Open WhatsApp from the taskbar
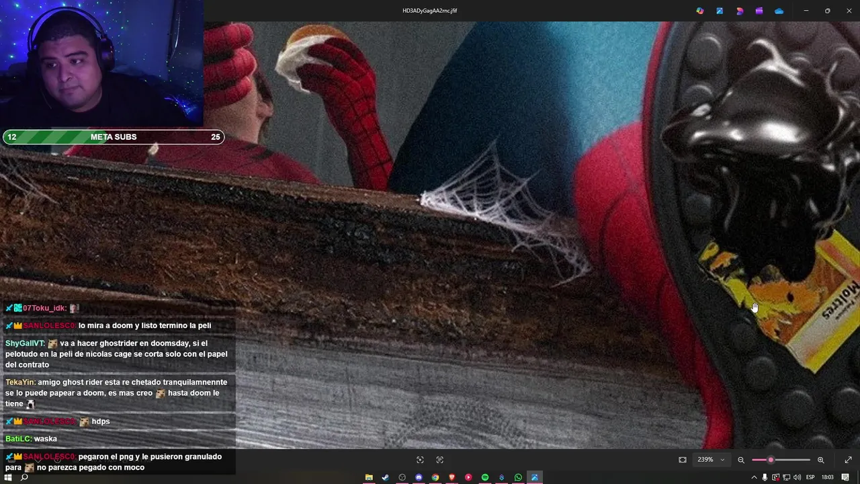860x484 pixels. 518,477
